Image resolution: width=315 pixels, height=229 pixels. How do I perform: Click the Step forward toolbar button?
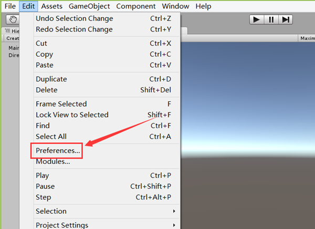(x=285, y=19)
